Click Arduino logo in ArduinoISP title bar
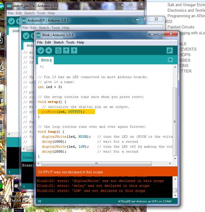The height and width of the screenshot is (212, 205). 24,20
